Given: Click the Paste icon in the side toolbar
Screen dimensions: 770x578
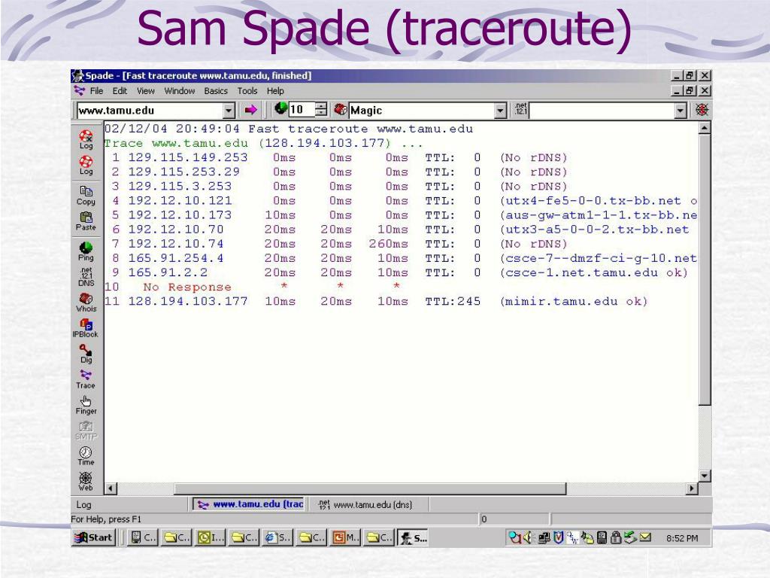Looking at the screenshot, I should [x=86, y=221].
